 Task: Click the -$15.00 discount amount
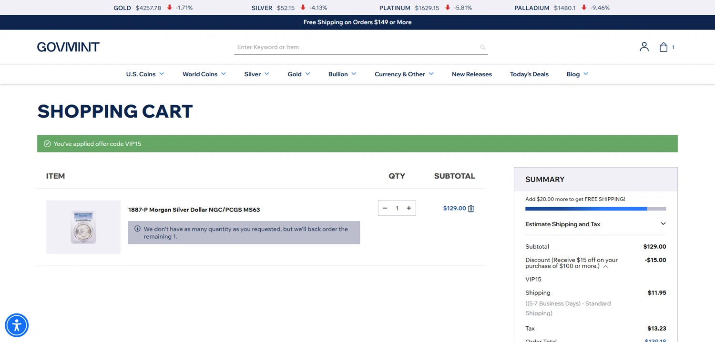[655, 260]
